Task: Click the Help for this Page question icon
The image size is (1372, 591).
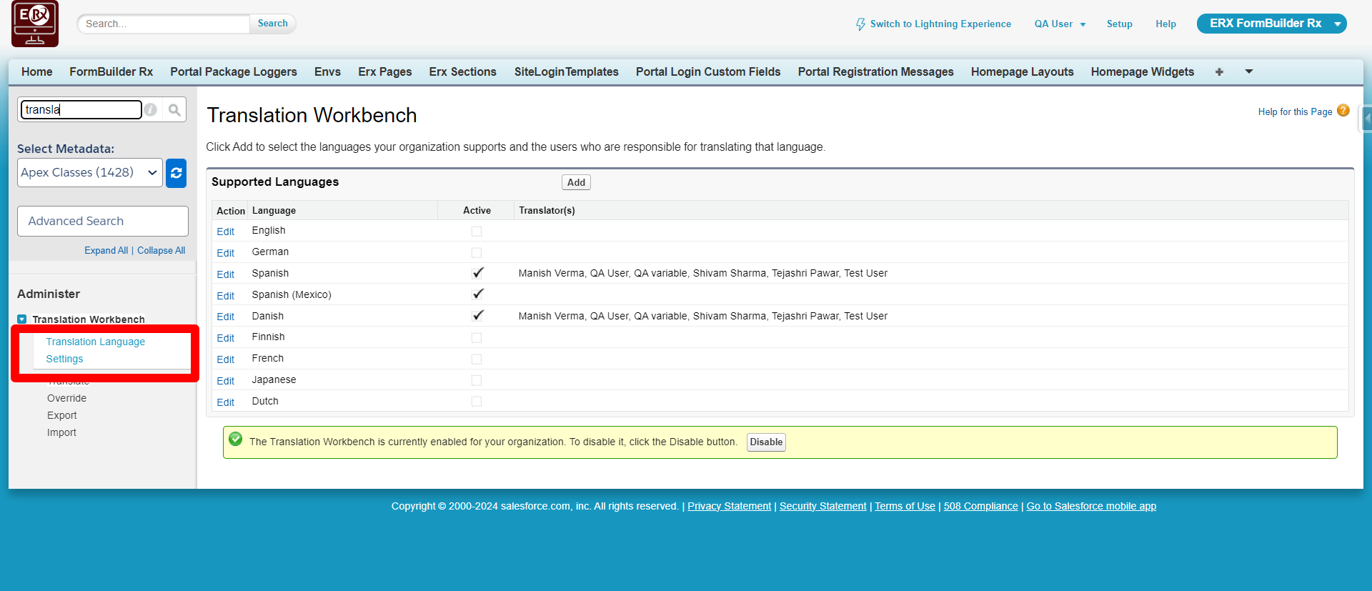Action: (1343, 111)
